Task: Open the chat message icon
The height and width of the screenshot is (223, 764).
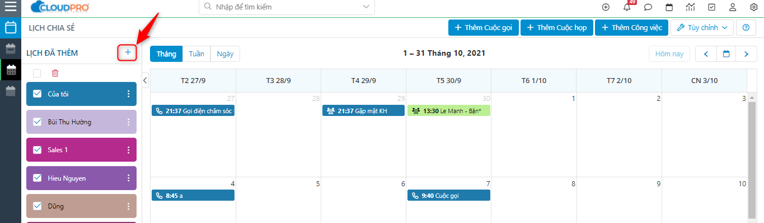Action: (648, 7)
